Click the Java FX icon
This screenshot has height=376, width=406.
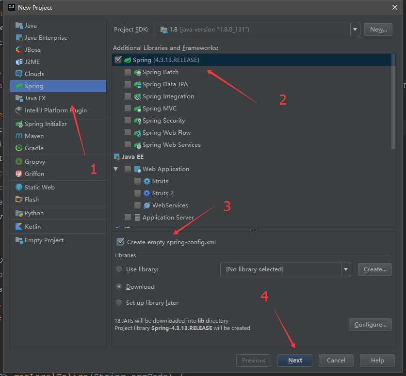pyautogui.click(x=19, y=98)
